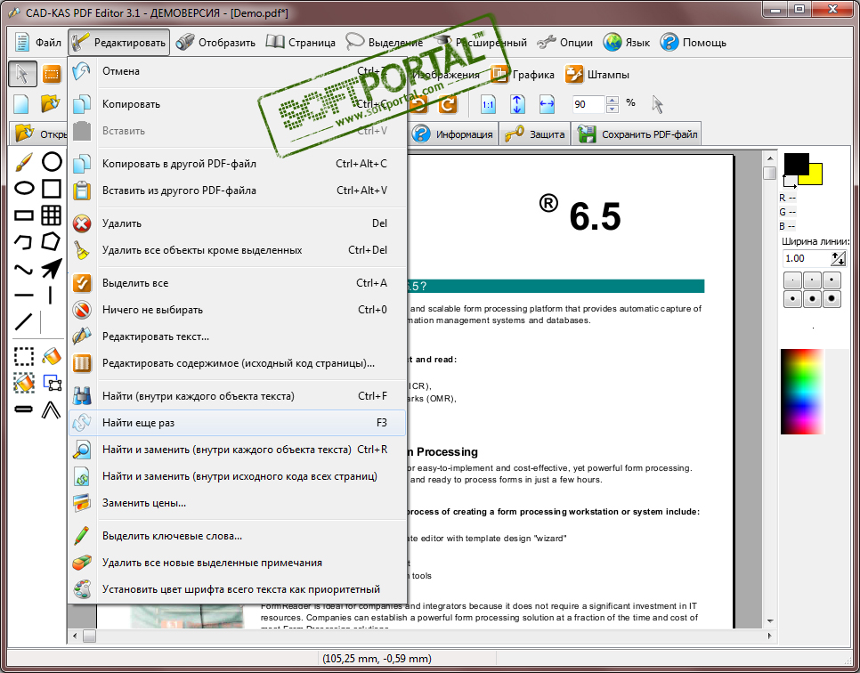Choose the smallest line dot size
860x673 pixels.
[x=792, y=280]
